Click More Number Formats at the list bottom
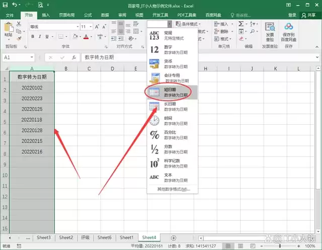 pyautogui.click(x=173, y=189)
